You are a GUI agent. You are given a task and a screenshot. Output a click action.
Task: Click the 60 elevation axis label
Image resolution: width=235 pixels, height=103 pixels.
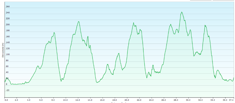click(x=7, y=66)
